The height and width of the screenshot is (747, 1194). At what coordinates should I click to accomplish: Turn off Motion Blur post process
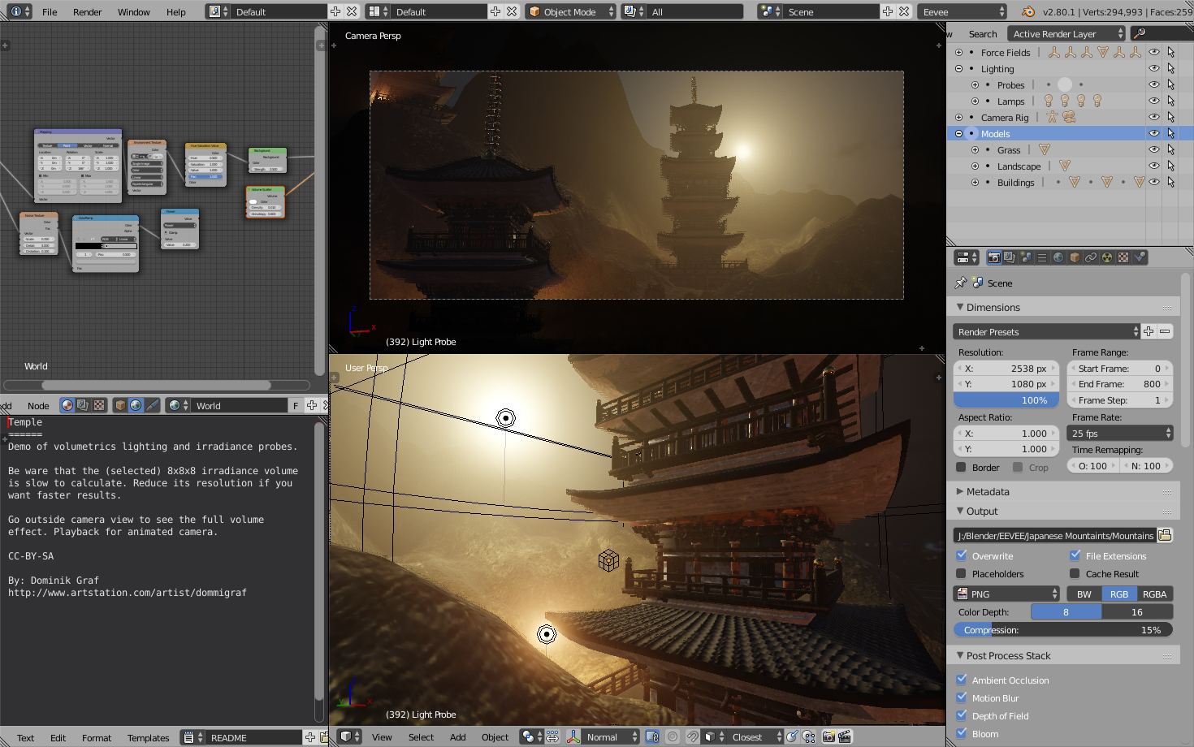pyautogui.click(x=962, y=697)
